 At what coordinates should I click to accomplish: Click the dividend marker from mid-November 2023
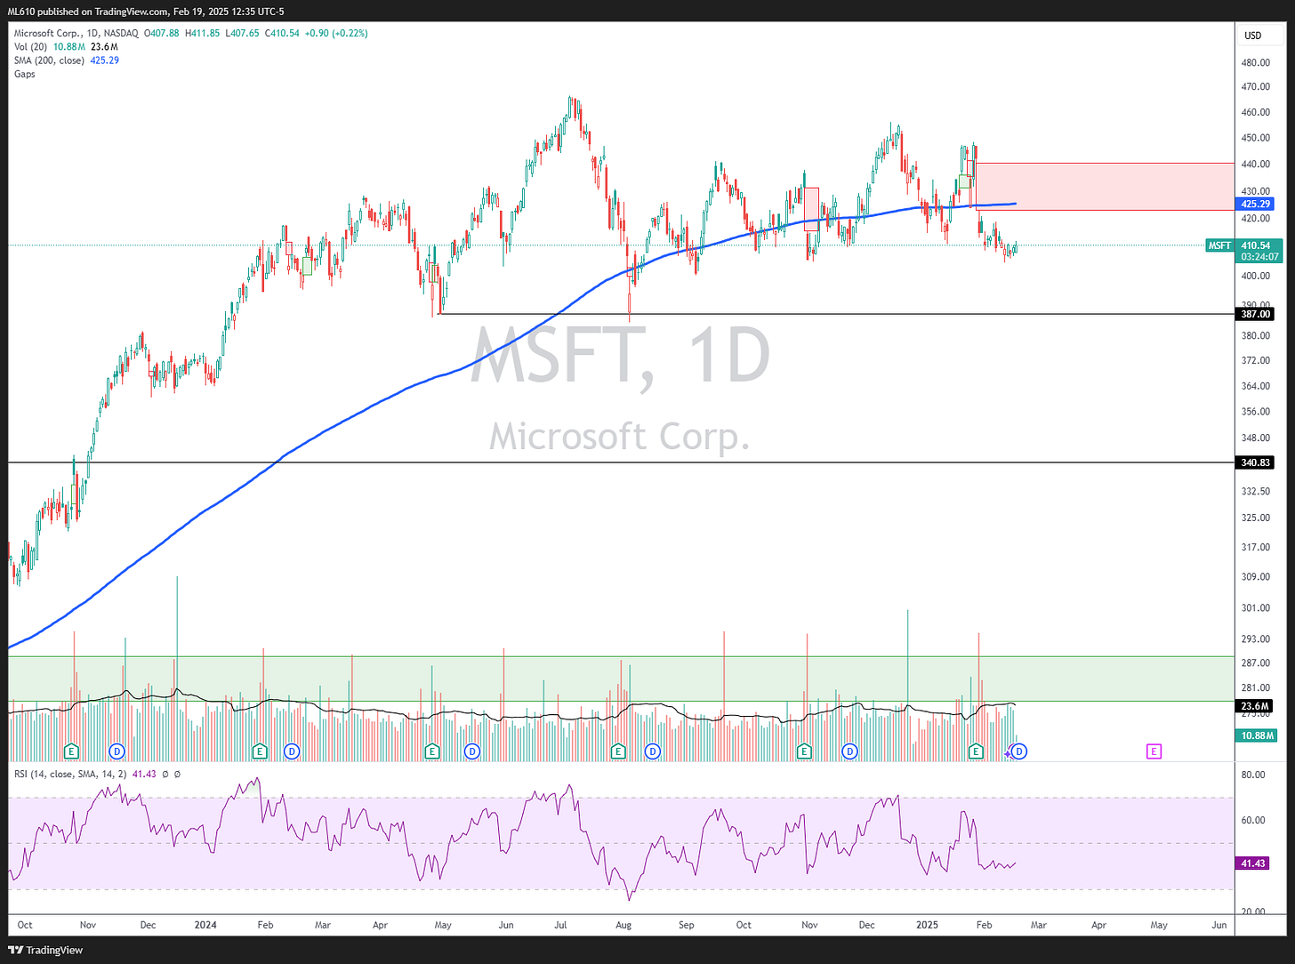tap(117, 751)
